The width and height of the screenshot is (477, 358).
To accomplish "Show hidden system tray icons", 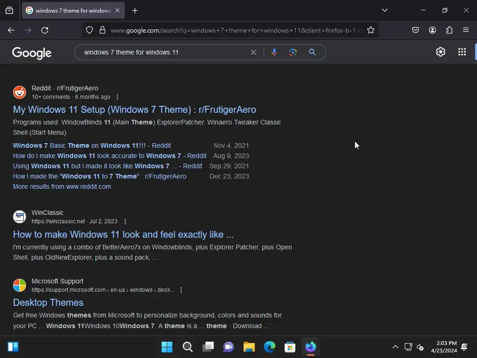I will pos(395,347).
